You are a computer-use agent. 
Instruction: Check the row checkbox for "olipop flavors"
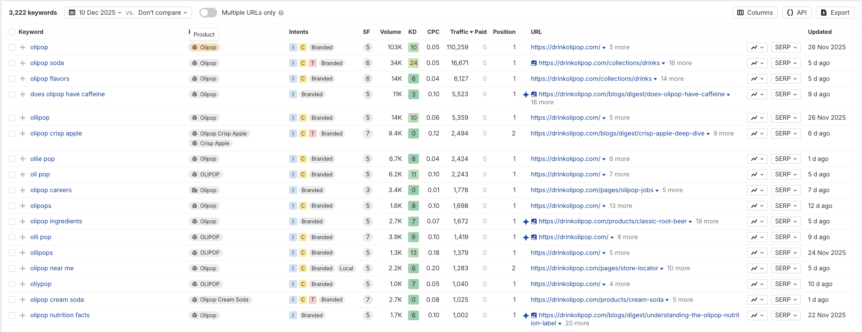pyautogui.click(x=12, y=78)
